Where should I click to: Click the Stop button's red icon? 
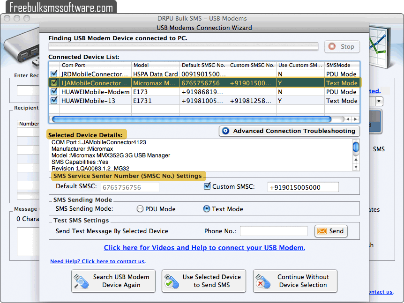(x=332, y=46)
